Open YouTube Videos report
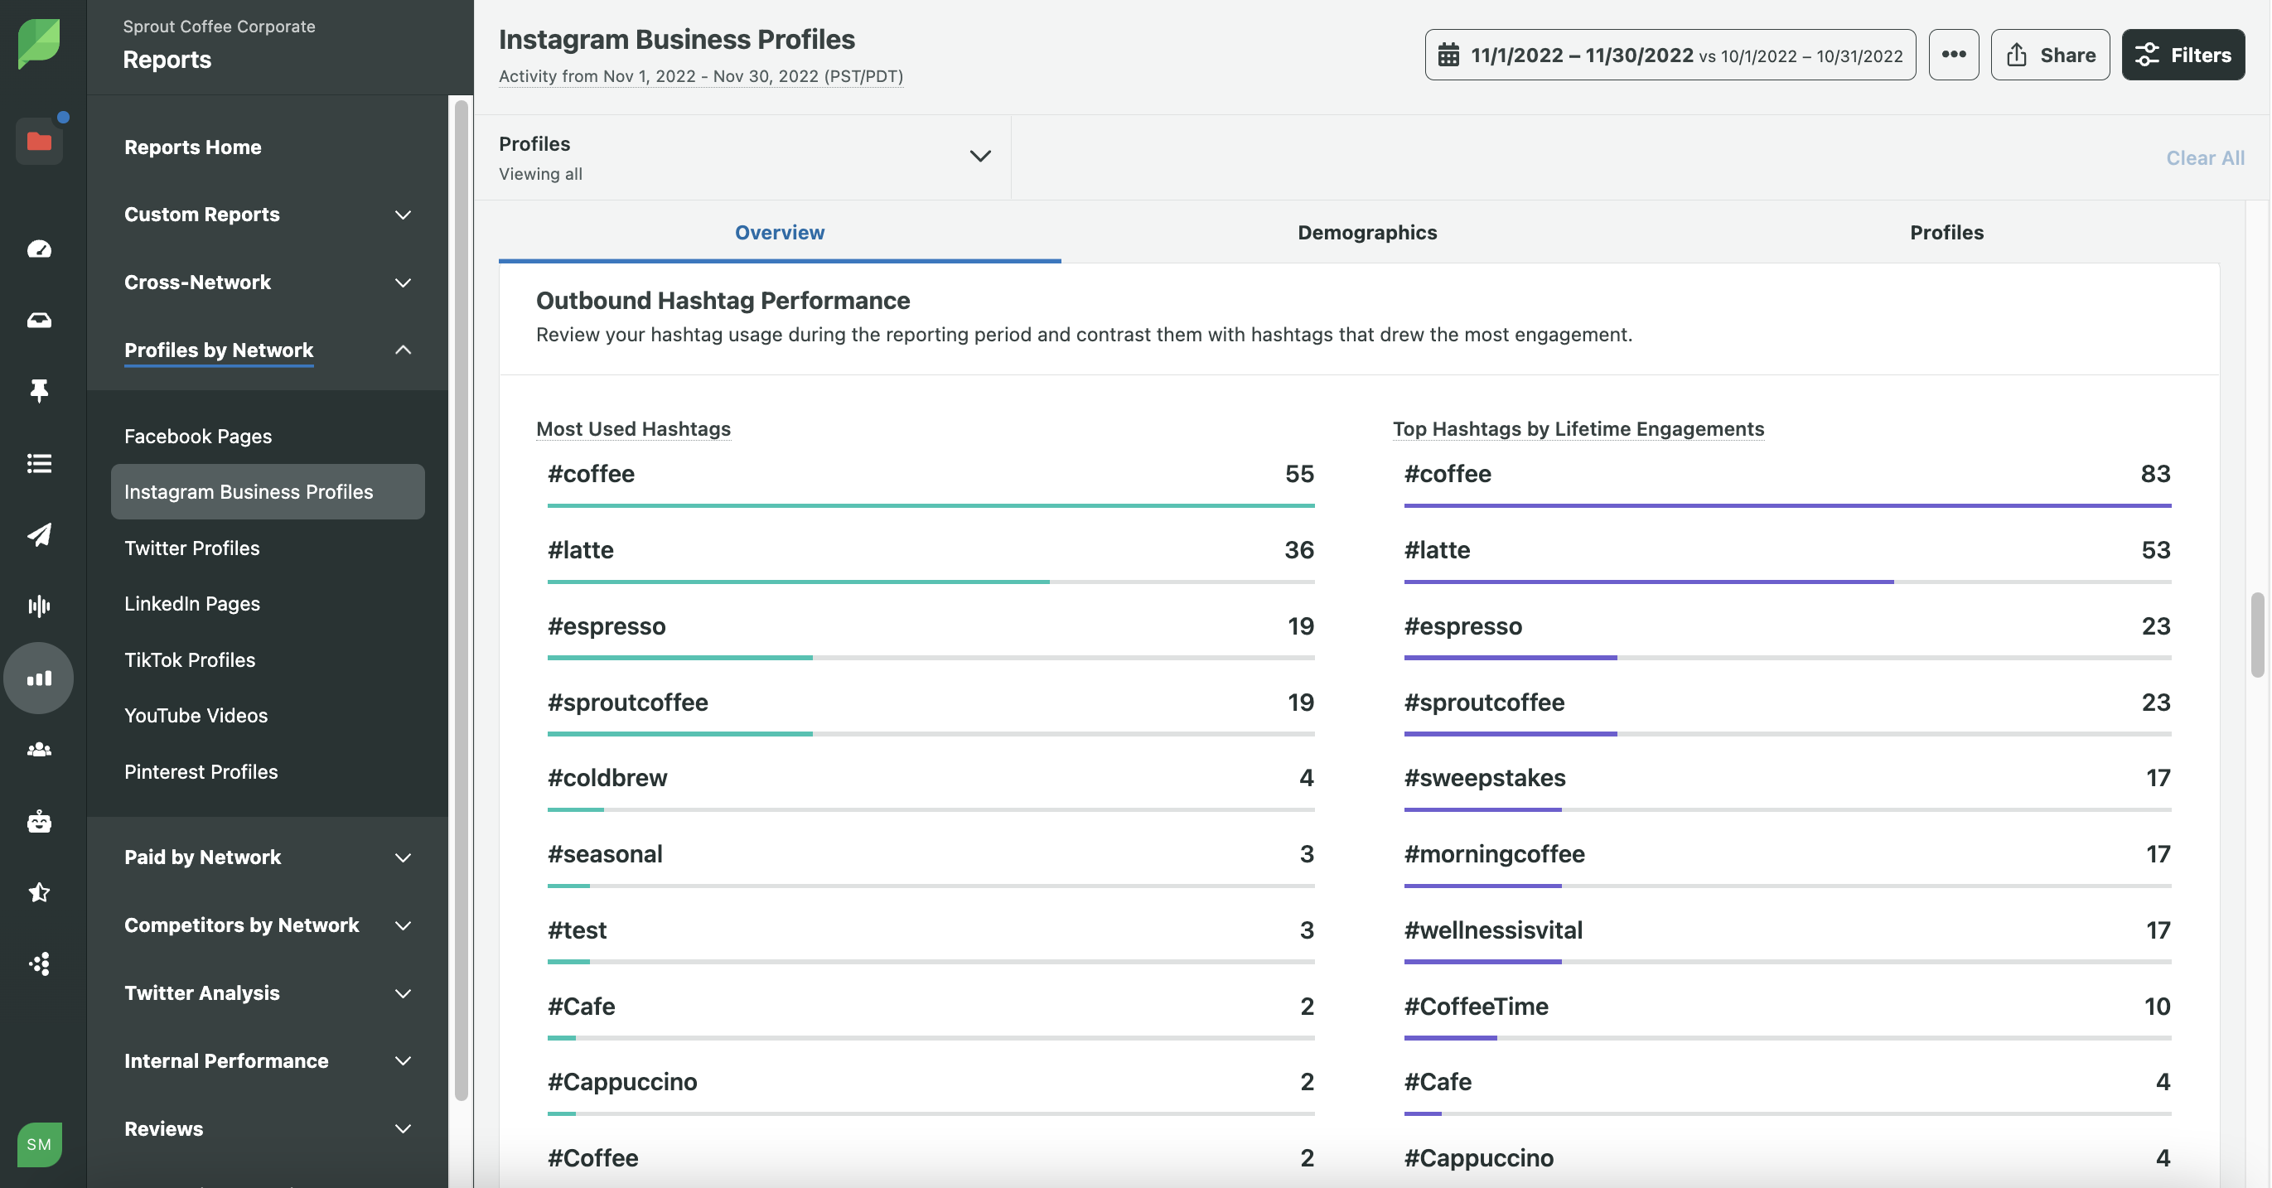The height and width of the screenshot is (1188, 2272). tap(196, 715)
